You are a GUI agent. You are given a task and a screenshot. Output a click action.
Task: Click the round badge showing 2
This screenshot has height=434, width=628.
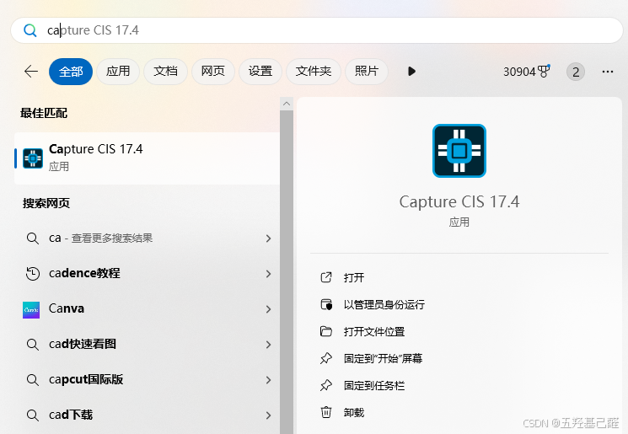click(x=576, y=72)
